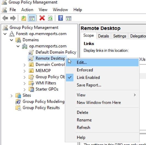Viewport: 146px width, 145px height.
Task: Open the View submenu in context menu
Action: [102, 95]
